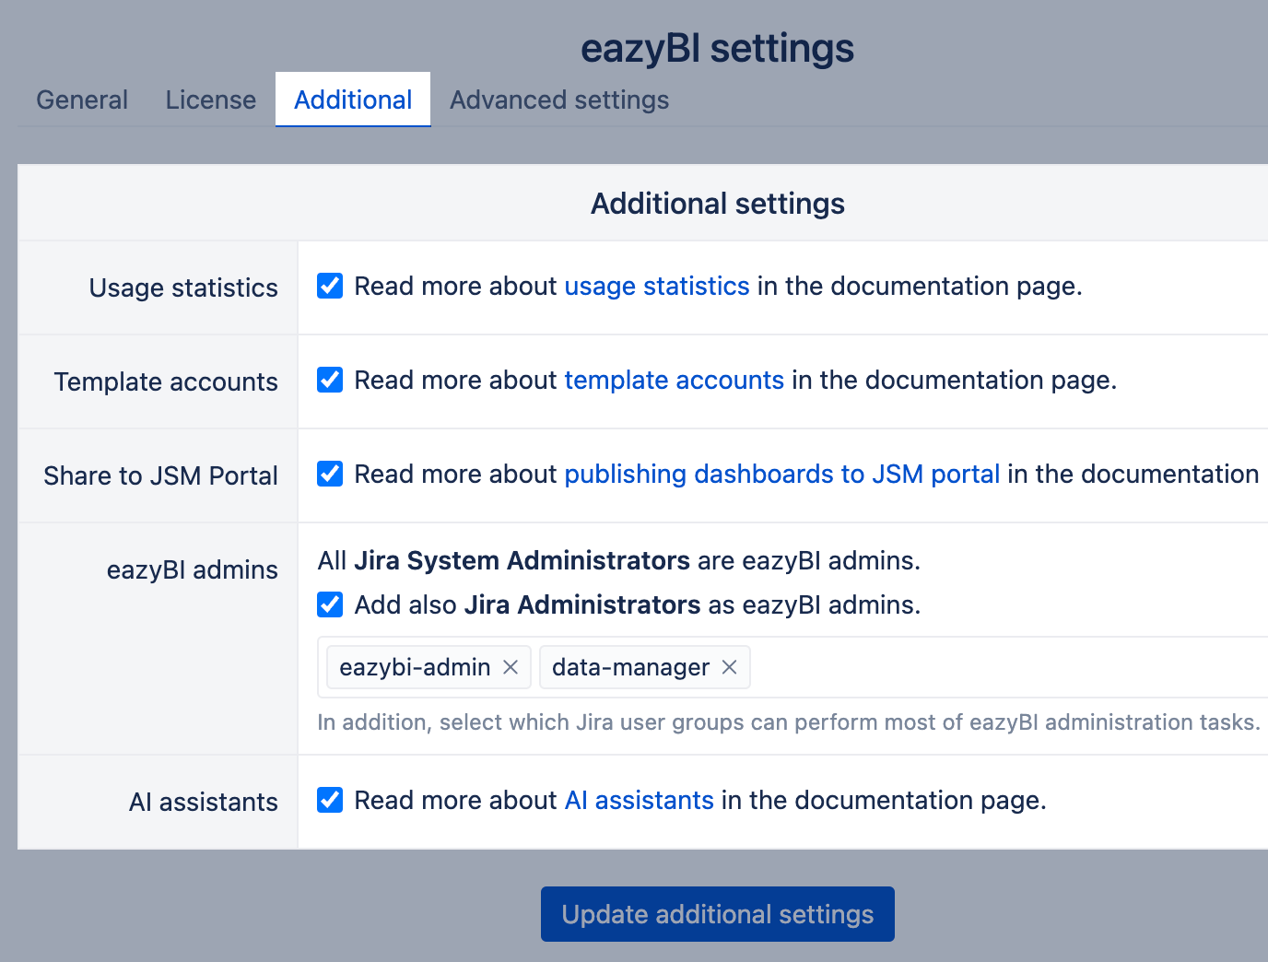
Task: Select the data-manager group tag label
Action: pyautogui.click(x=630, y=667)
